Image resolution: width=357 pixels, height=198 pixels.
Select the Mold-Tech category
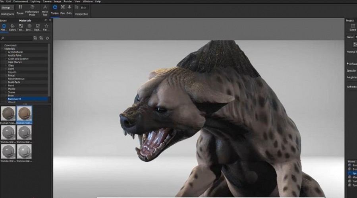[14, 82]
